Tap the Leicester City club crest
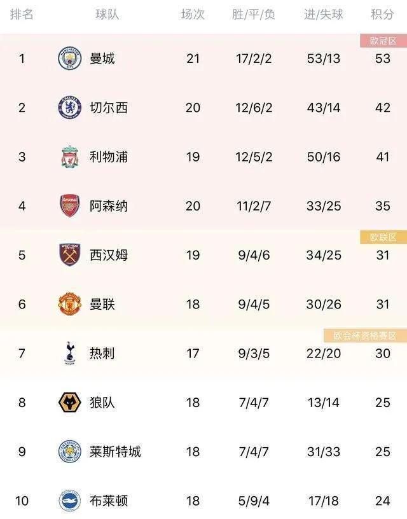The height and width of the screenshot is (519, 407). pos(69,452)
